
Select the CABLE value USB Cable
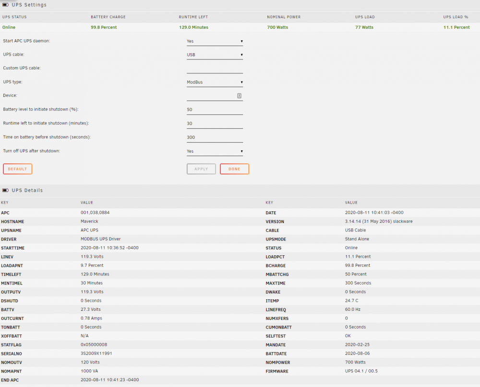pyautogui.click(x=355, y=230)
